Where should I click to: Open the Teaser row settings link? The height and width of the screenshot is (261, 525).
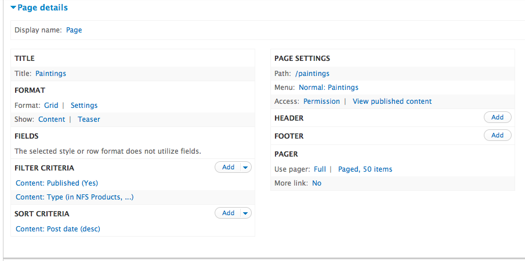coord(89,119)
